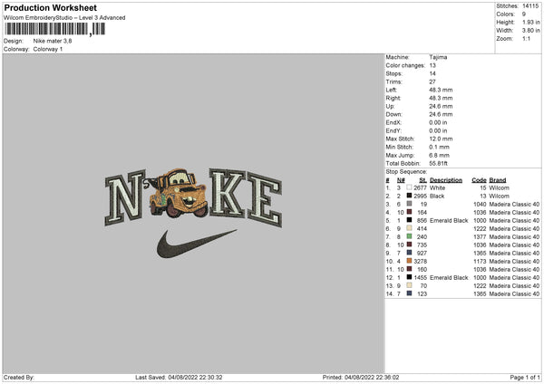Click the Page 1 of 1 label
Image resolution: width=544 pixels, height=384 pixels.
click(x=525, y=377)
